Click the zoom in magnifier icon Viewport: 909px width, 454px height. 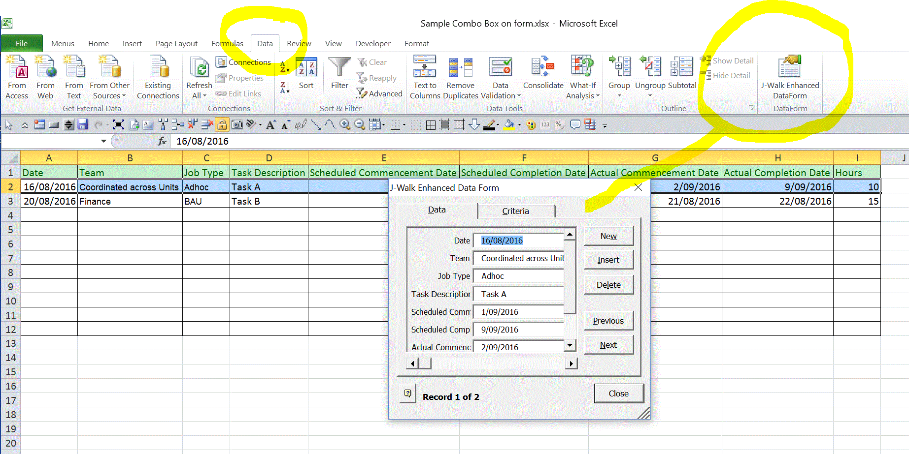click(345, 124)
